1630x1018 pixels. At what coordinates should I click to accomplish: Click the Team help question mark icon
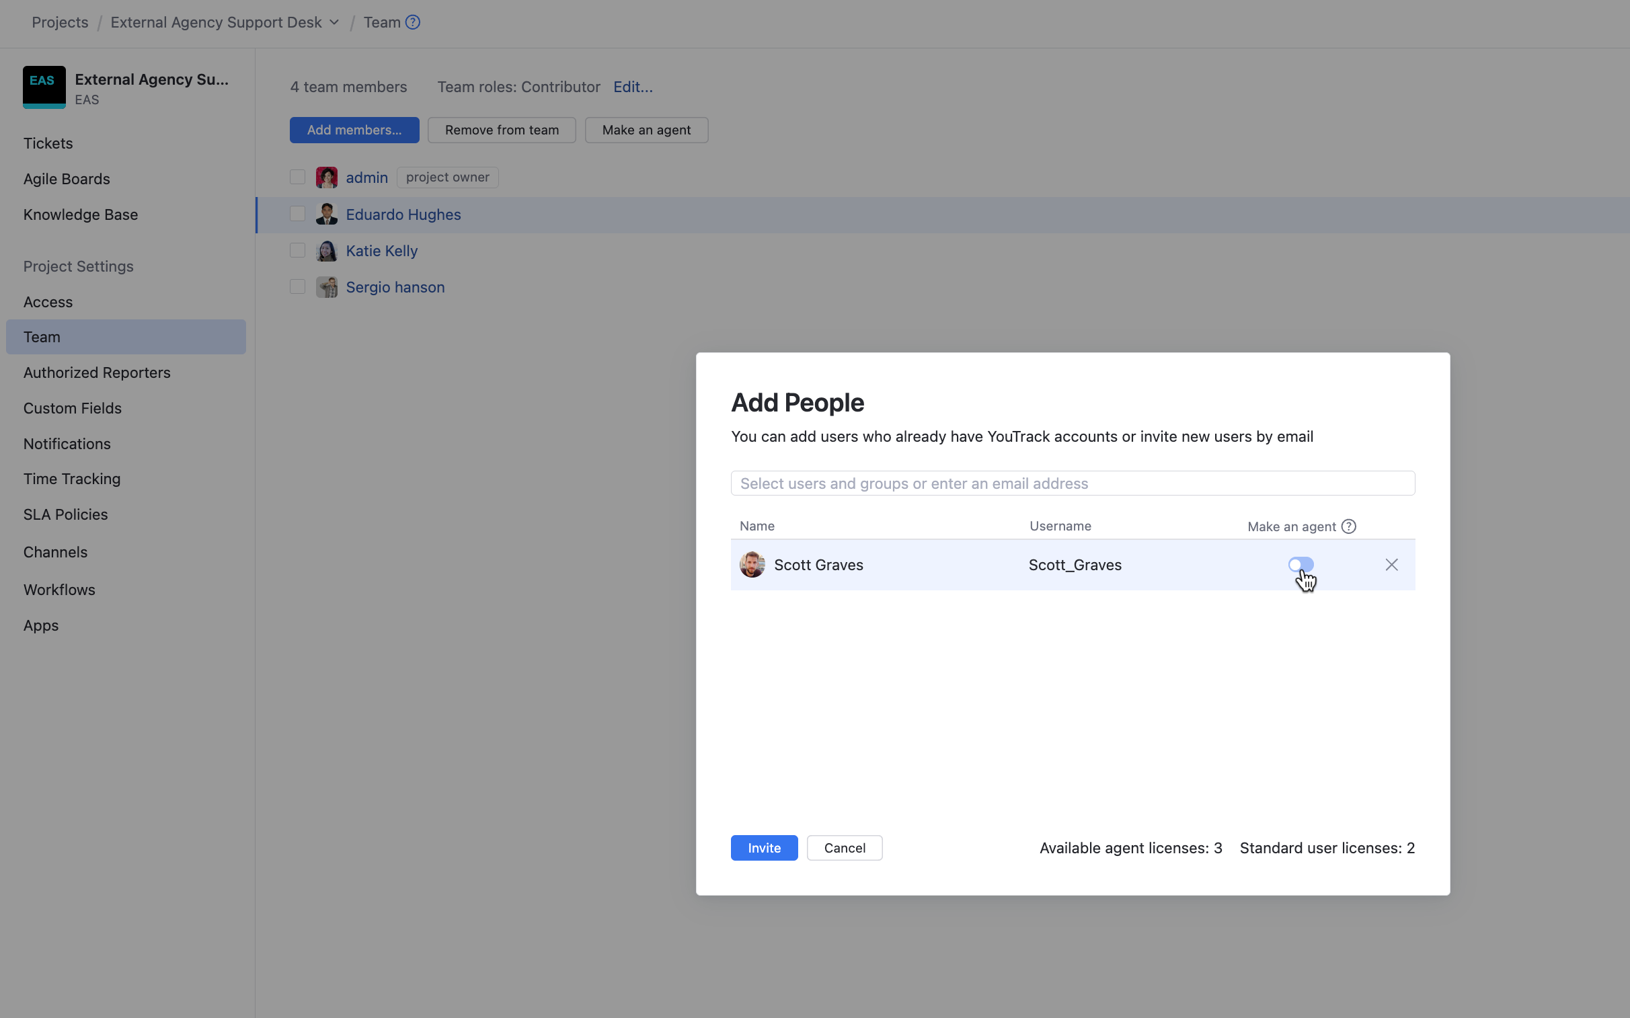click(413, 22)
